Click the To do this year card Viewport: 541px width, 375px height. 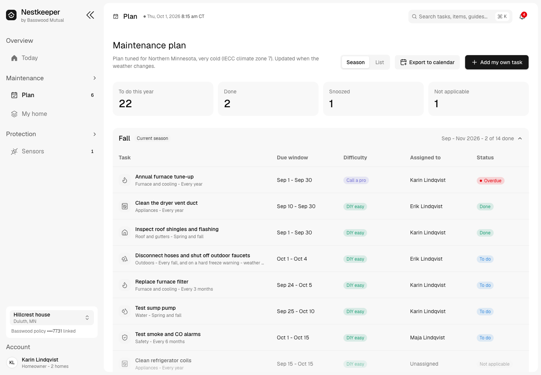pyautogui.click(x=163, y=99)
